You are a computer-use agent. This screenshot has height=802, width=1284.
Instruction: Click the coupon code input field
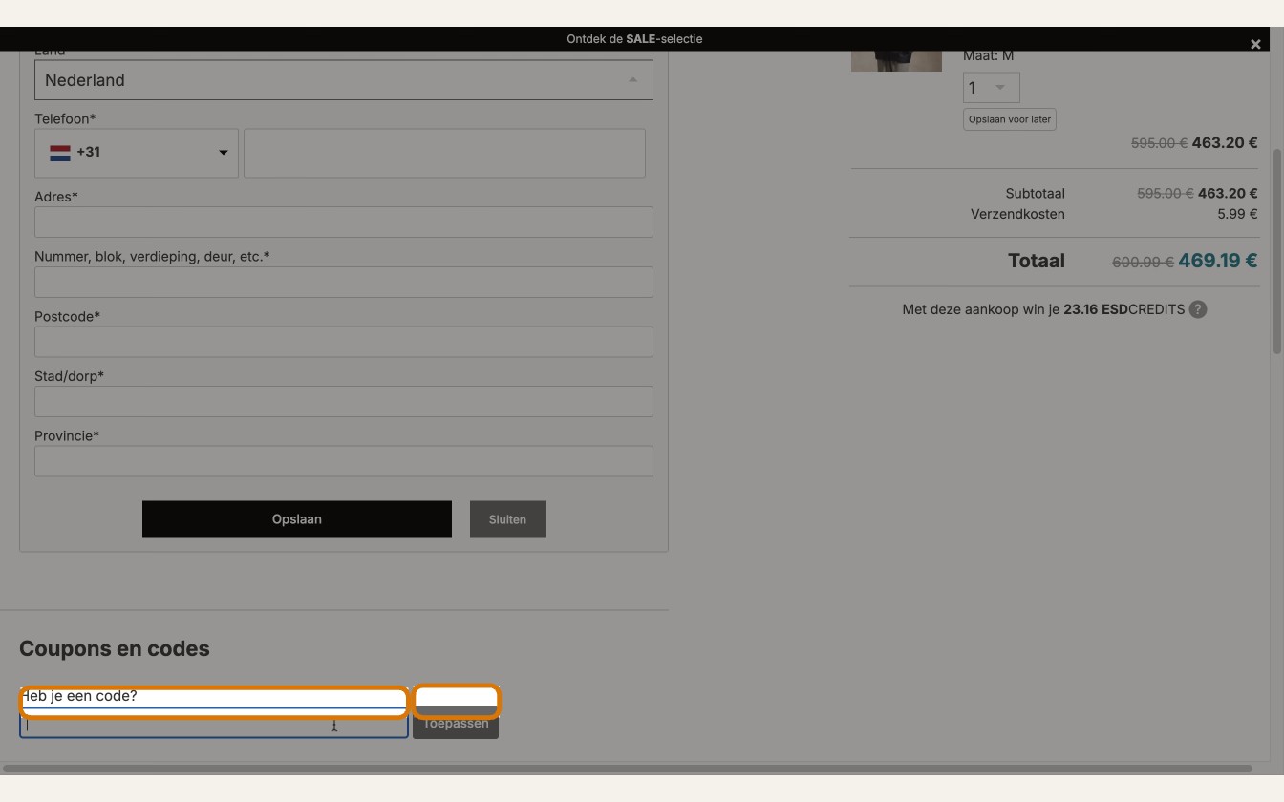[x=214, y=725]
